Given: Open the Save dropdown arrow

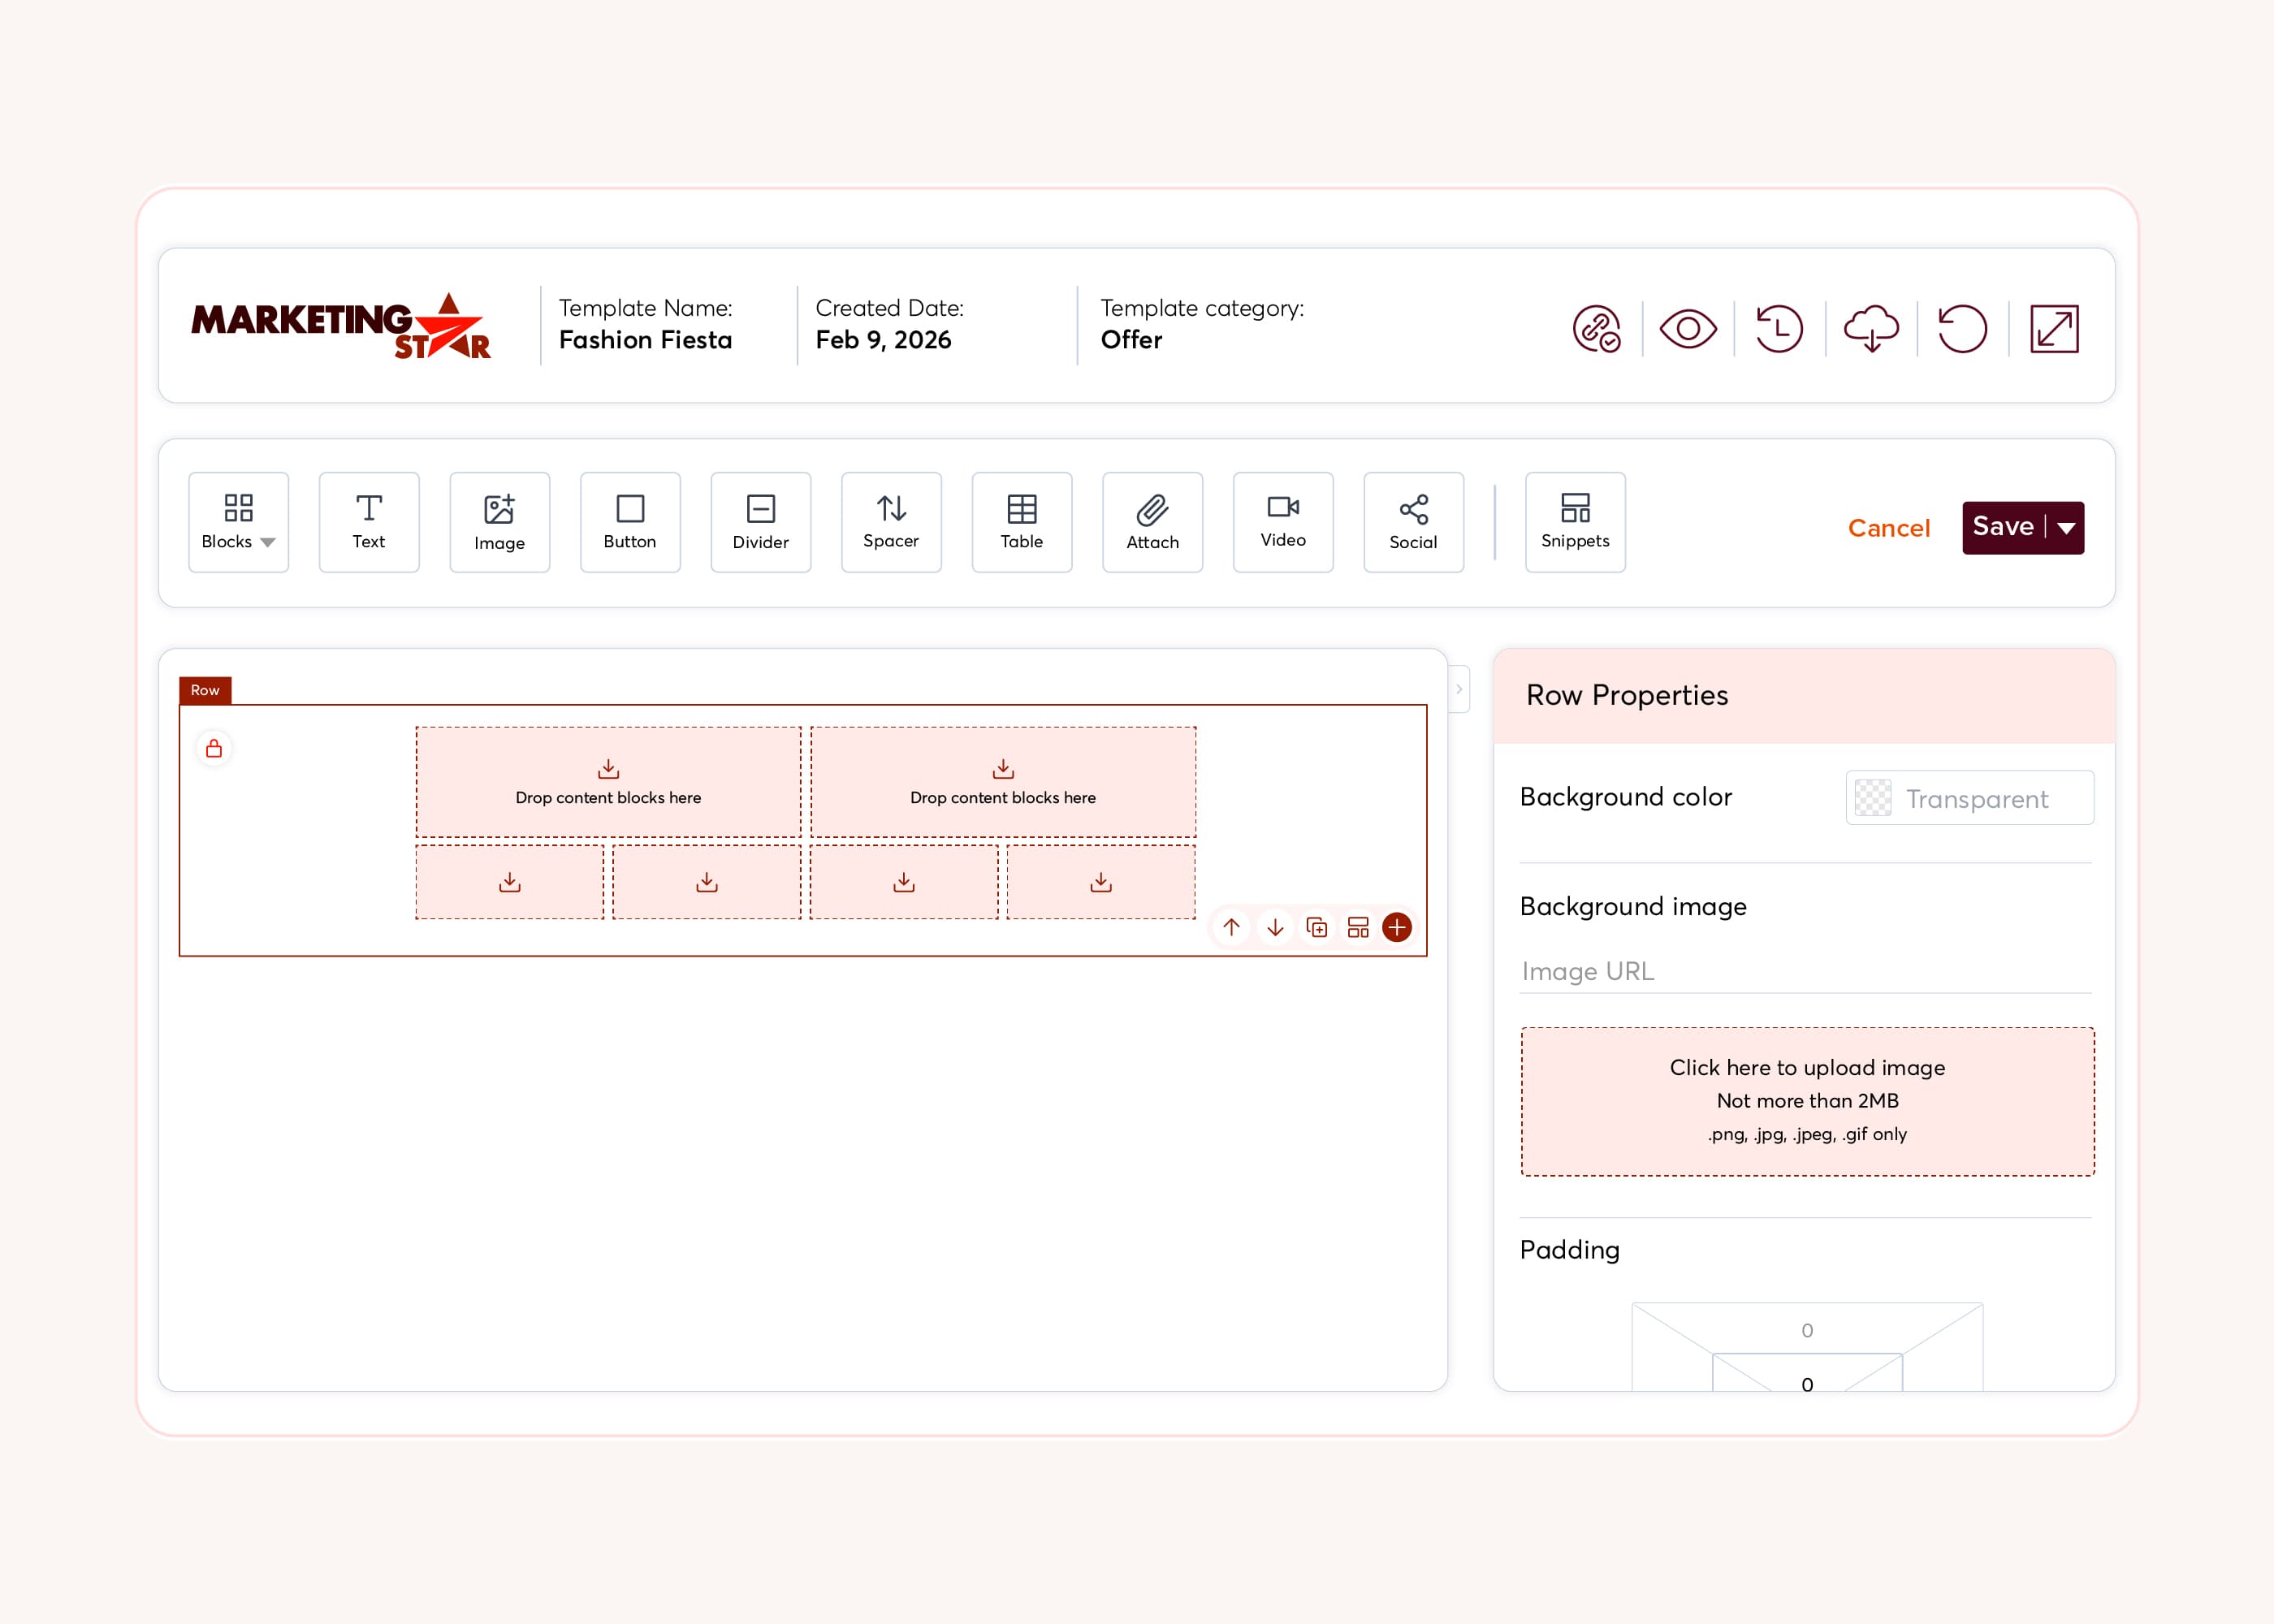Looking at the screenshot, I should click(2066, 528).
